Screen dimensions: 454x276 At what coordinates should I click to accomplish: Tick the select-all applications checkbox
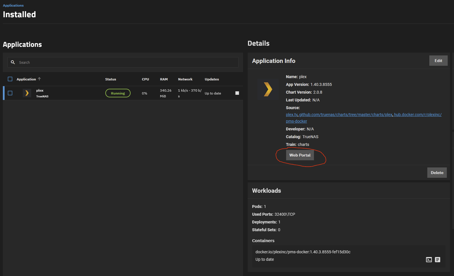click(x=10, y=79)
